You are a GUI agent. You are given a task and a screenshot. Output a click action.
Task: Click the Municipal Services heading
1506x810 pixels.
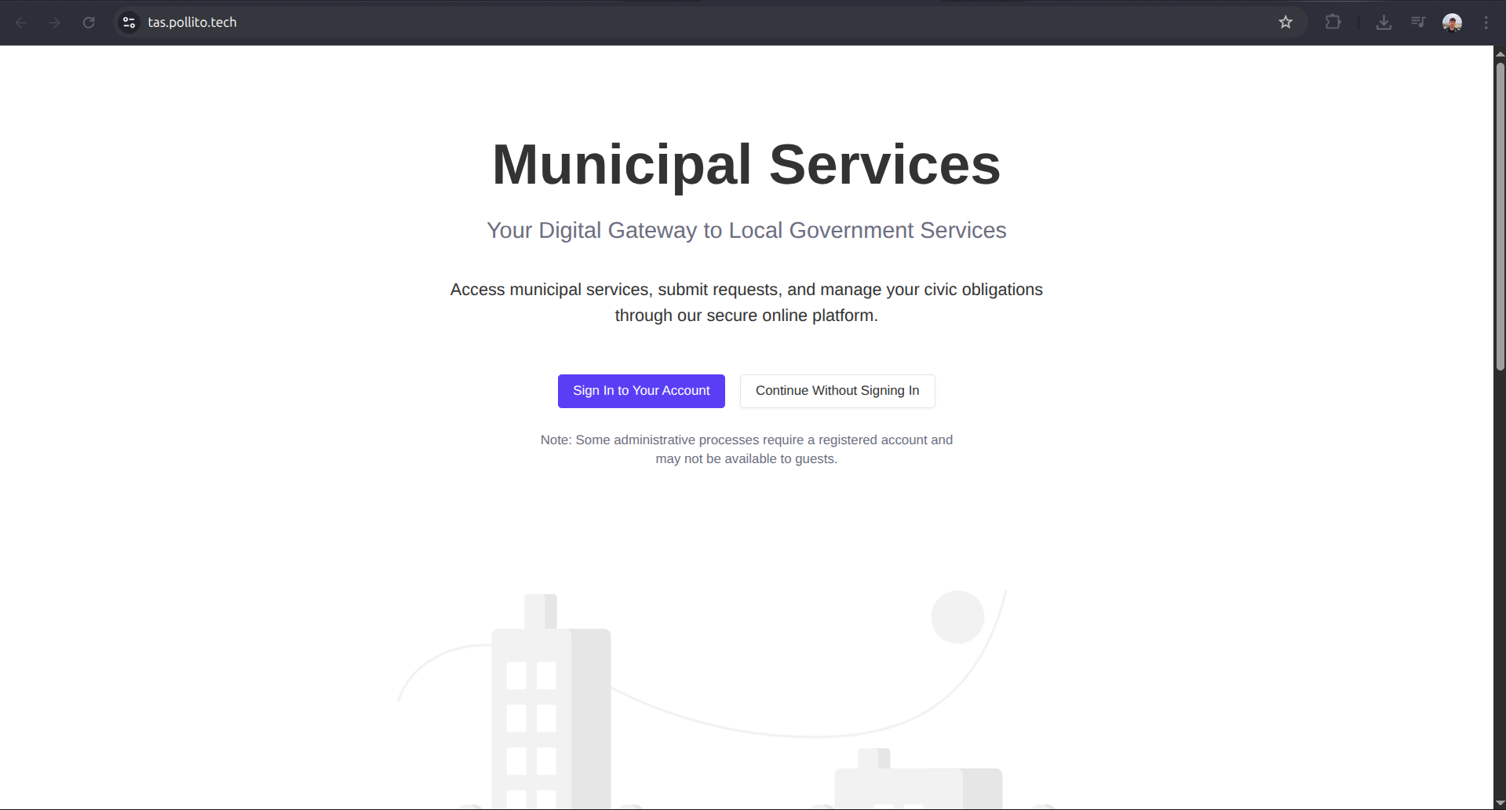[746, 165]
